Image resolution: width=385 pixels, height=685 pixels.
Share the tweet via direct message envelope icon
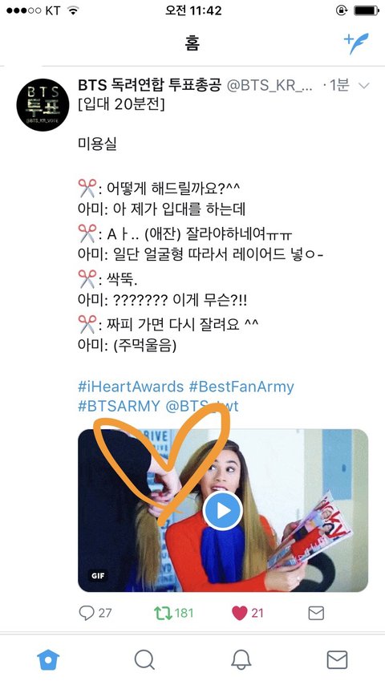[x=316, y=613]
